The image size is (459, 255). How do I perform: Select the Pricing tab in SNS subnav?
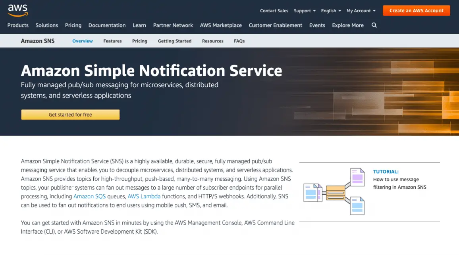point(140,41)
